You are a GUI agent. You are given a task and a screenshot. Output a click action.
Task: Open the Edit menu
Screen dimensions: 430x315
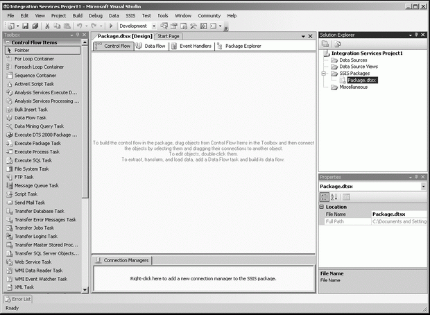(x=24, y=16)
